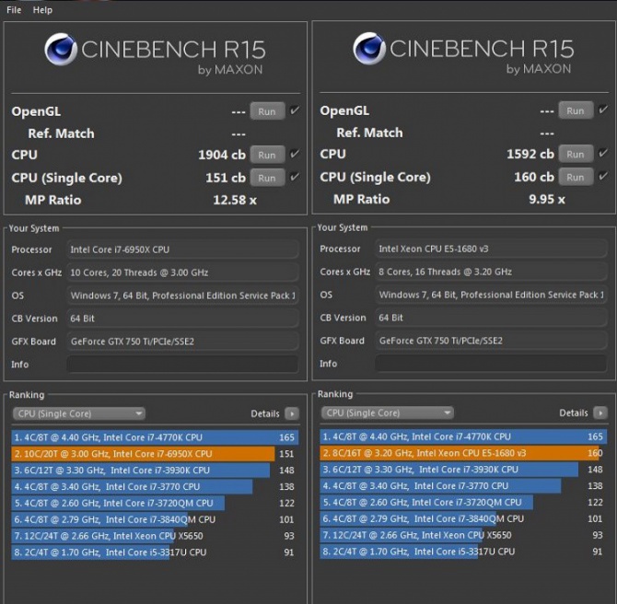Select i7-3840QM ranking row in right window
Screen dimensions: 617x604
point(463,518)
